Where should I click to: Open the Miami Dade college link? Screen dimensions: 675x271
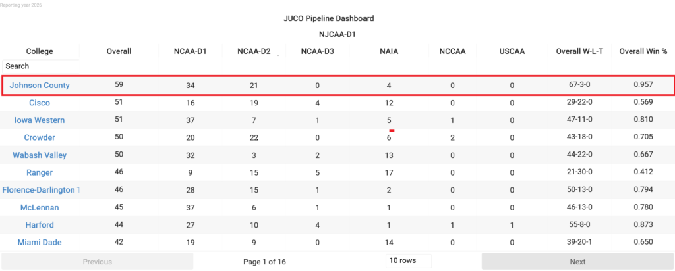(x=40, y=243)
